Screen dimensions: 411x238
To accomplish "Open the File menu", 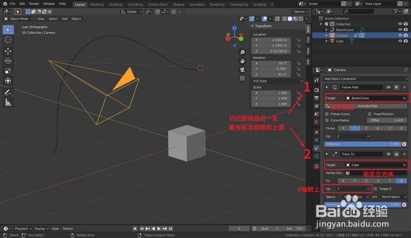I will [x=12, y=4].
